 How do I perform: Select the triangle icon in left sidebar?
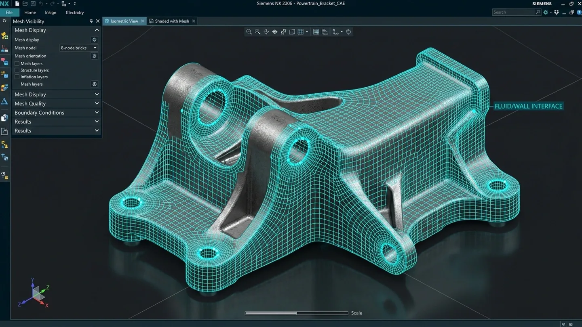[4, 101]
